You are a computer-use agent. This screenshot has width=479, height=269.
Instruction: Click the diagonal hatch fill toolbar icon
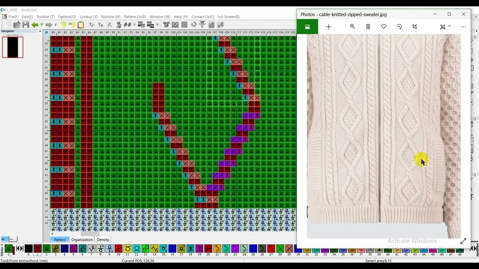pos(184,25)
